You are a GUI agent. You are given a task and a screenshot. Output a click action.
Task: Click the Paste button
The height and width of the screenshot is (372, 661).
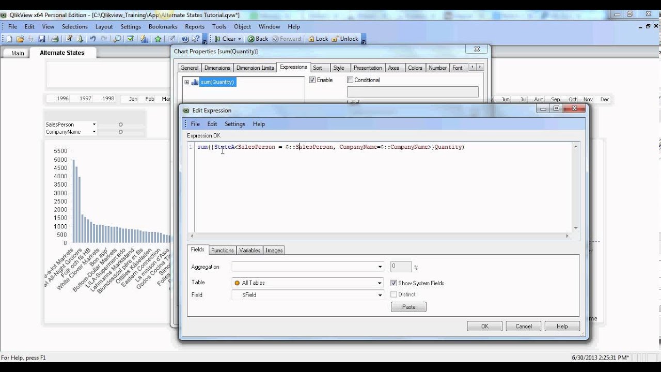408,307
